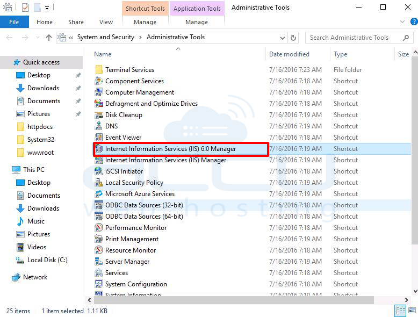Click the horizontal scrollbar right arrow
This screenshot has height=317, width=418.
407,300
